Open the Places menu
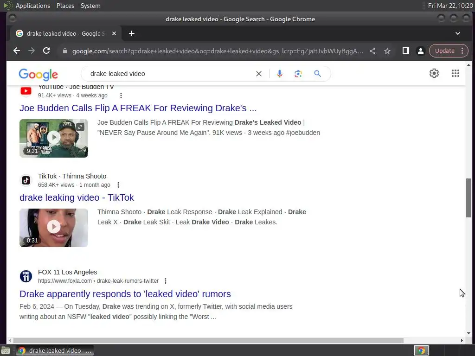Image resolution: width=475 pixels, height=356 pixels. click(65, 6)
